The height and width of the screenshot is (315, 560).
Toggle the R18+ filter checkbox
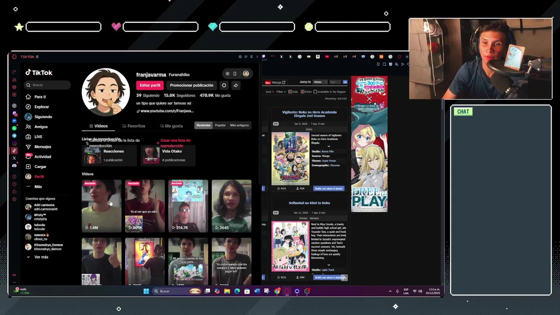point(302,92)
